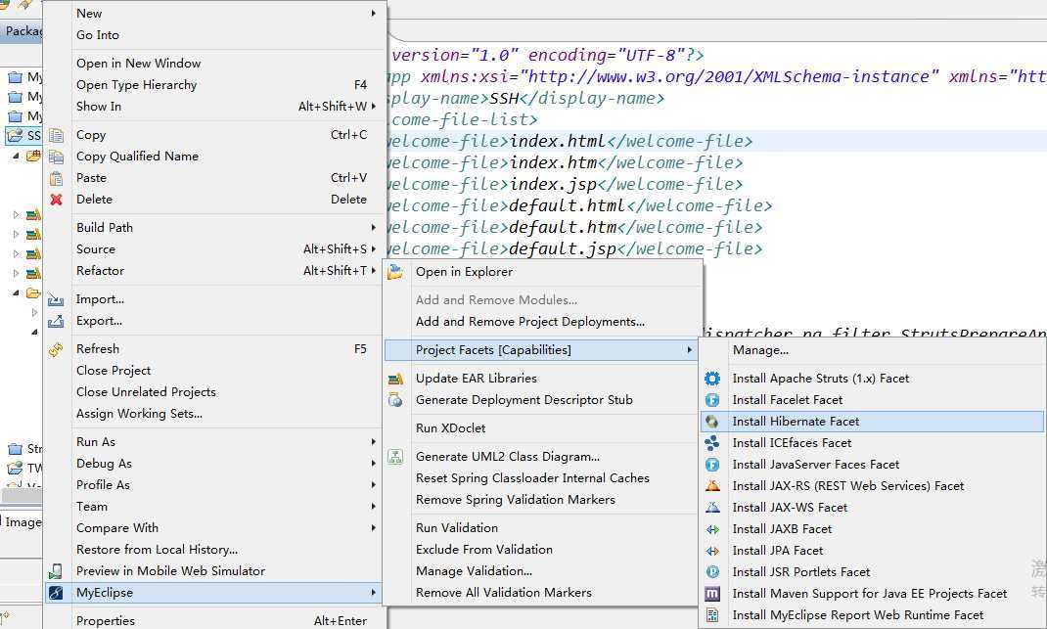Select Install JavaServer Faces Facet
The image size is (1047, 629).
point(815,465)
